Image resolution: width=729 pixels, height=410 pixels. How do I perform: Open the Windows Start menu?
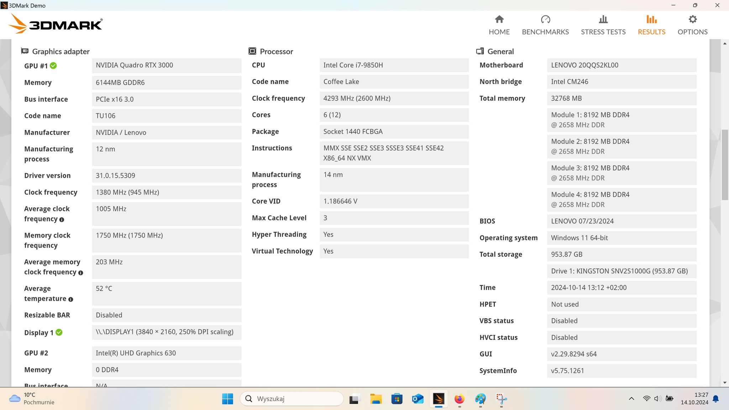point(227,399)
